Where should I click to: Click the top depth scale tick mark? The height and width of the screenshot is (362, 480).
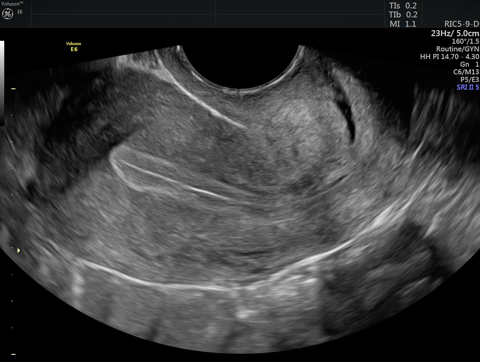13,89
